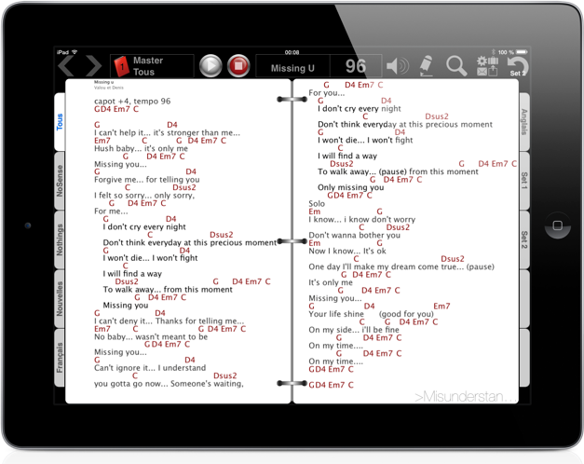Viewport: 584px width, 464px height.
Task: Jump to next song Misunderstan... link
Action: [466, 397]
